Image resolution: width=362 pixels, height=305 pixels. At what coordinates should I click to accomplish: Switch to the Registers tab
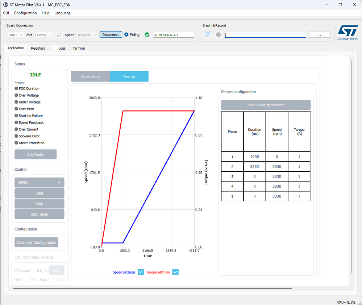[x=38, y=48]
